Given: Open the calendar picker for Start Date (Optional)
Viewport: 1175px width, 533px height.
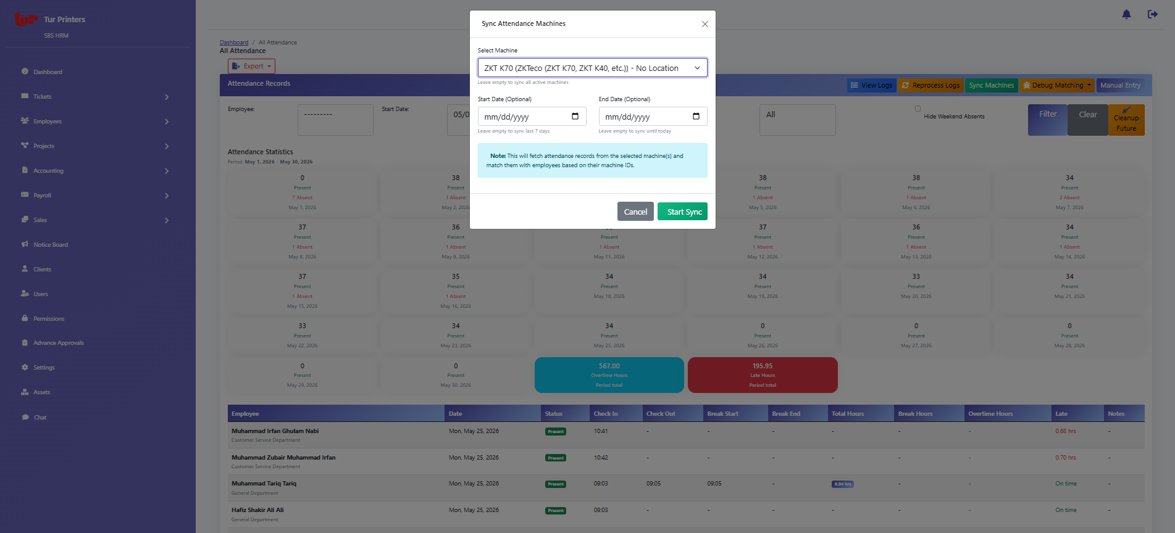Looking at the screenshot, I should [x=575, y=117].
